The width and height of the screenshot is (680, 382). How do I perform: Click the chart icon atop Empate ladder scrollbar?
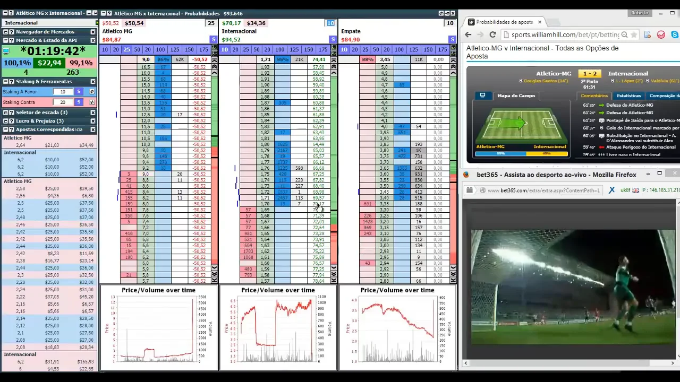coord(453,48)
